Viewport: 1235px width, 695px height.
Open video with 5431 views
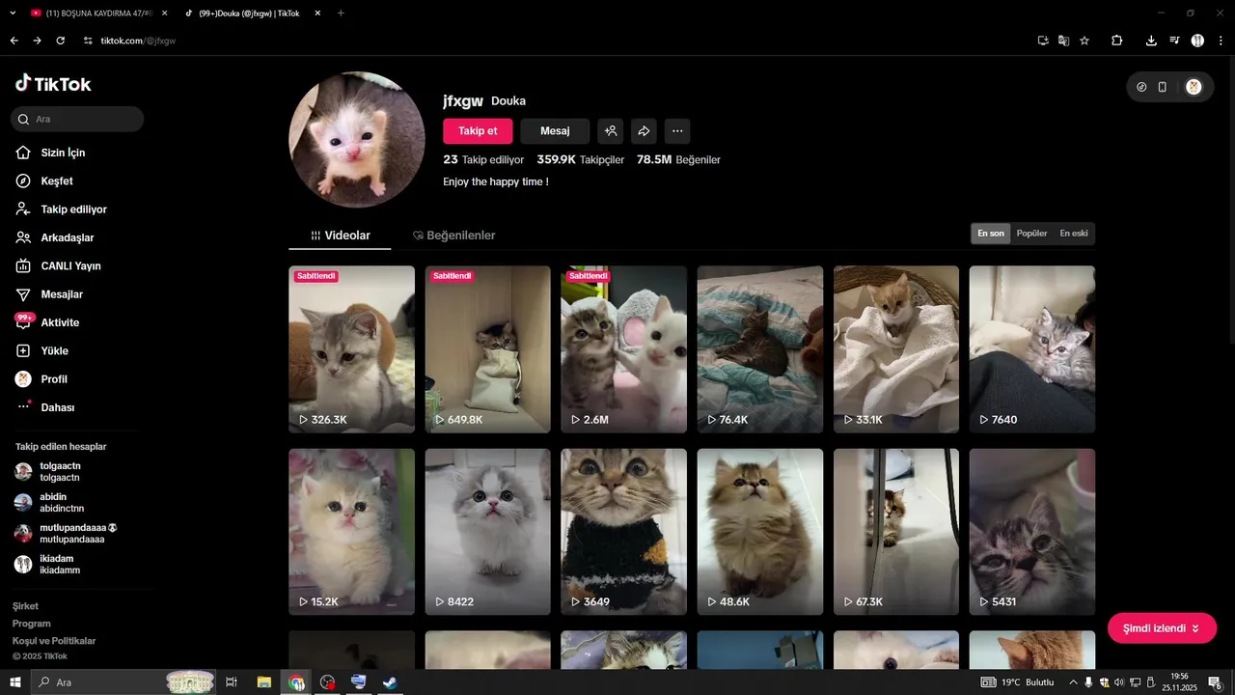pos(1032,532)
